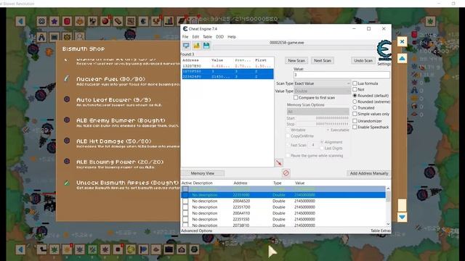
Task: Click the gear flower icon in game top bar
Action: tap(41, 21)
